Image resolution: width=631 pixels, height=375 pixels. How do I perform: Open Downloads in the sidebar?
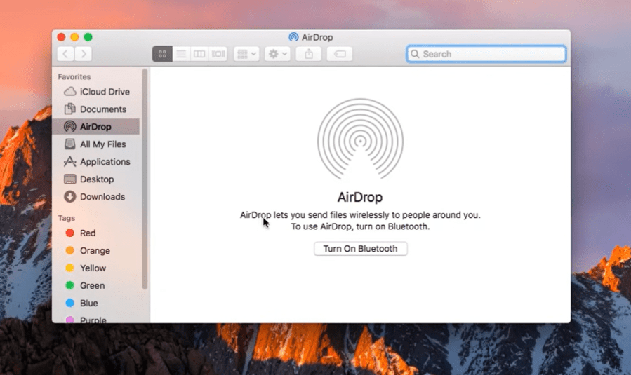point(97,196)
